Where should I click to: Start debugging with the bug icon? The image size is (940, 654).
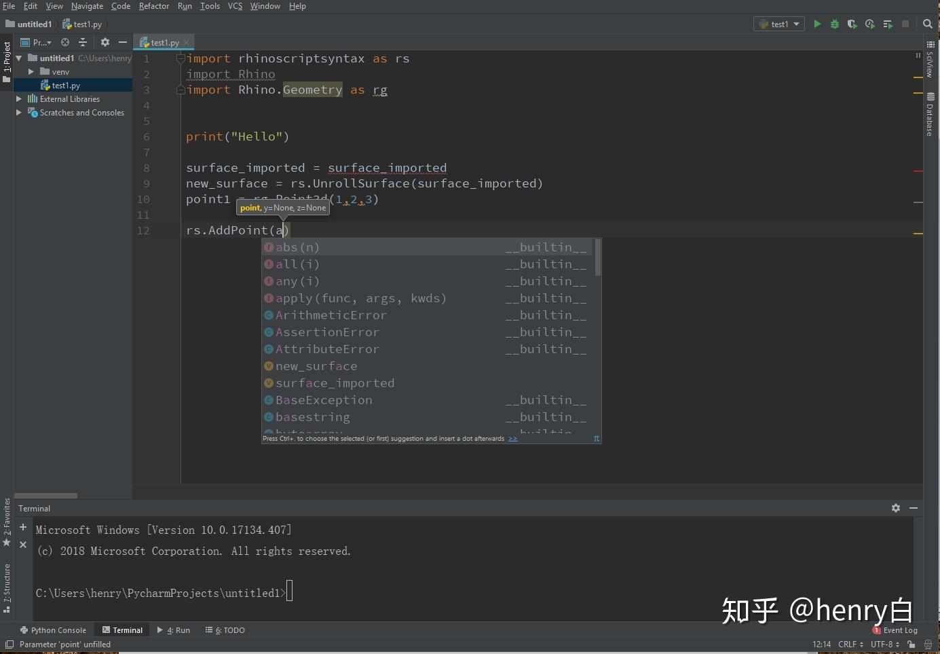point(835,24)
